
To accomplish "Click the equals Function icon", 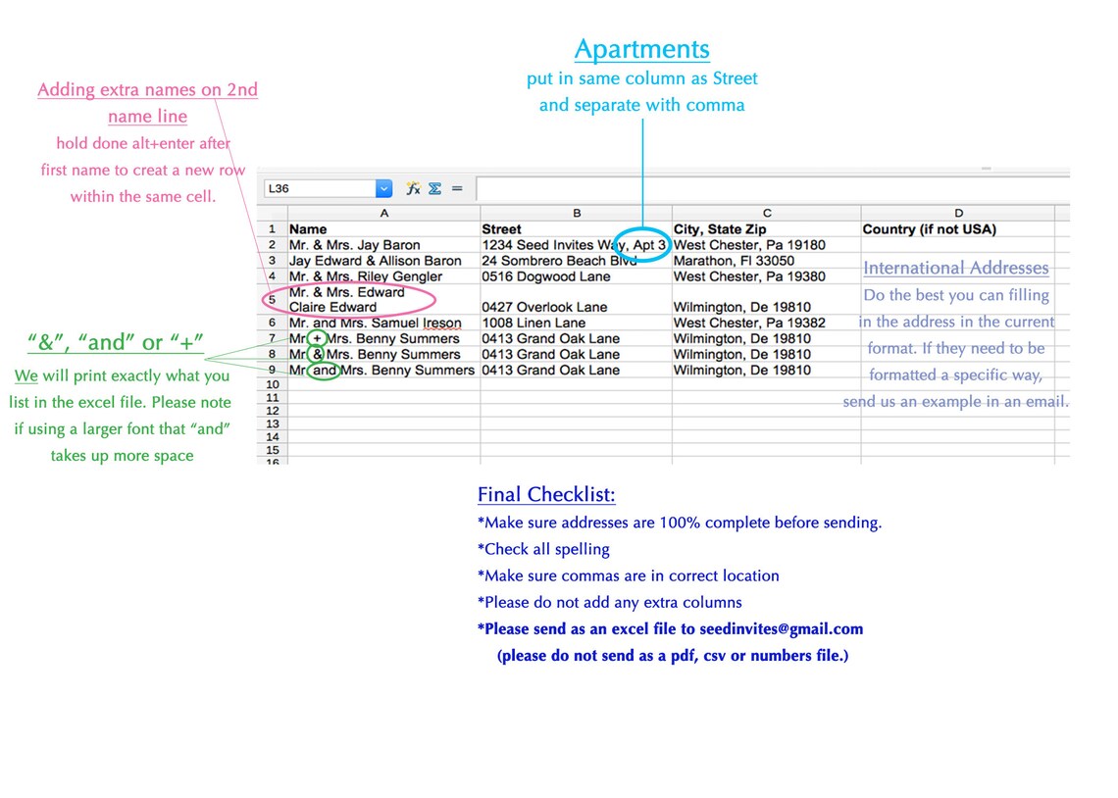I will tap(457, 189).
